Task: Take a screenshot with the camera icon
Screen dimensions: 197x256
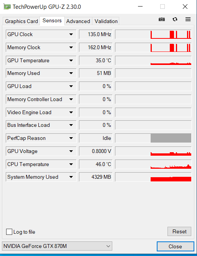Action: click(161, 20)
